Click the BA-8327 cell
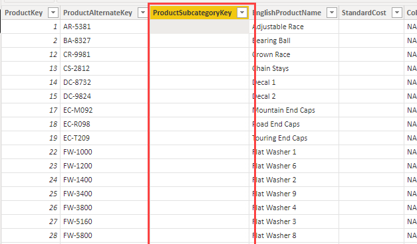Image resolution: width=417 pixels, height=244 pixels. (104, 40)
